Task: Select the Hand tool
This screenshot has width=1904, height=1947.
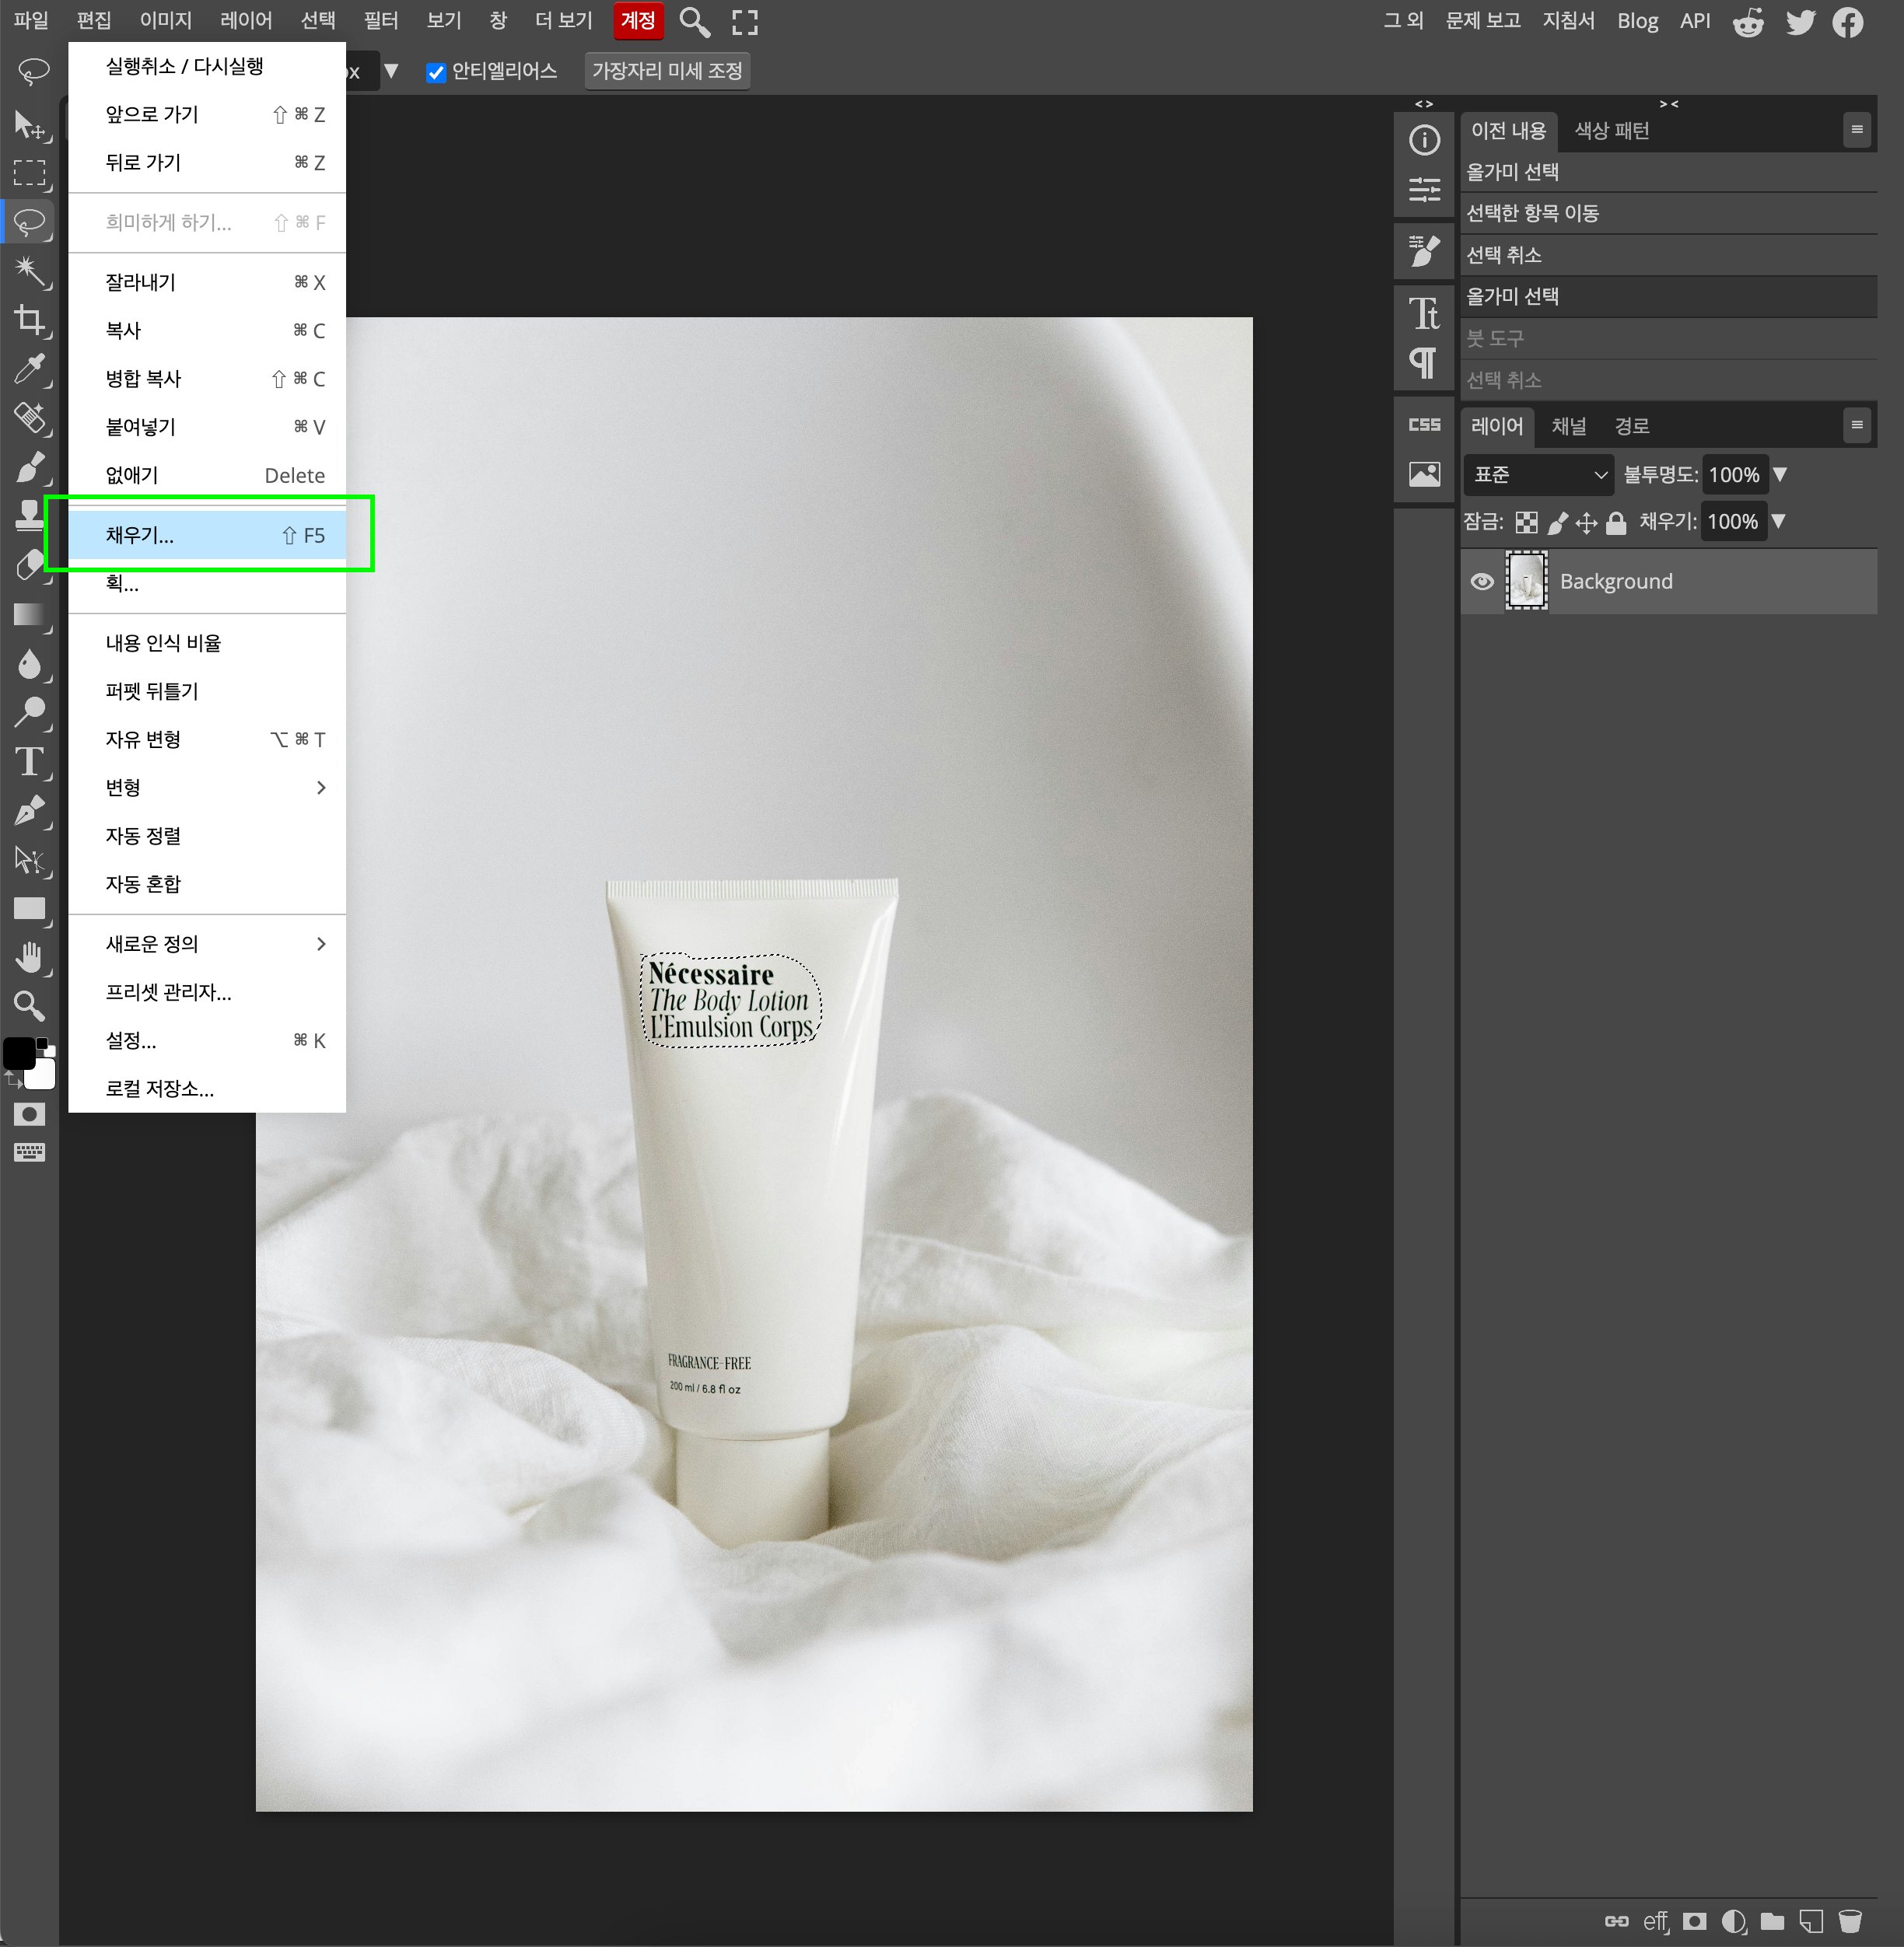Action: coord(29,957)
